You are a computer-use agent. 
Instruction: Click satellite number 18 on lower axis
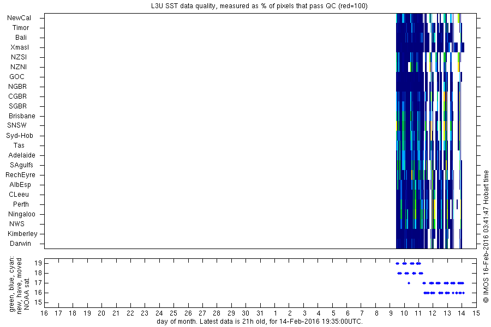click(38, 273)
